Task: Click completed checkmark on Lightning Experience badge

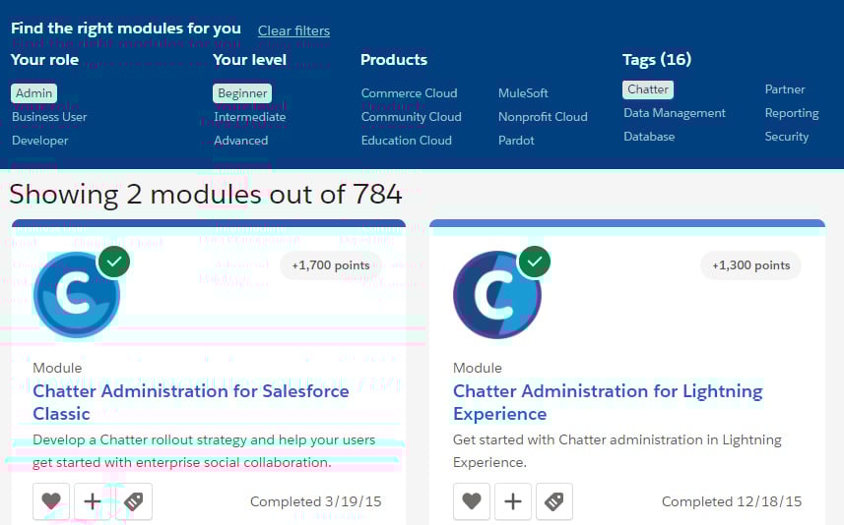Action: [x=534, y=262]
